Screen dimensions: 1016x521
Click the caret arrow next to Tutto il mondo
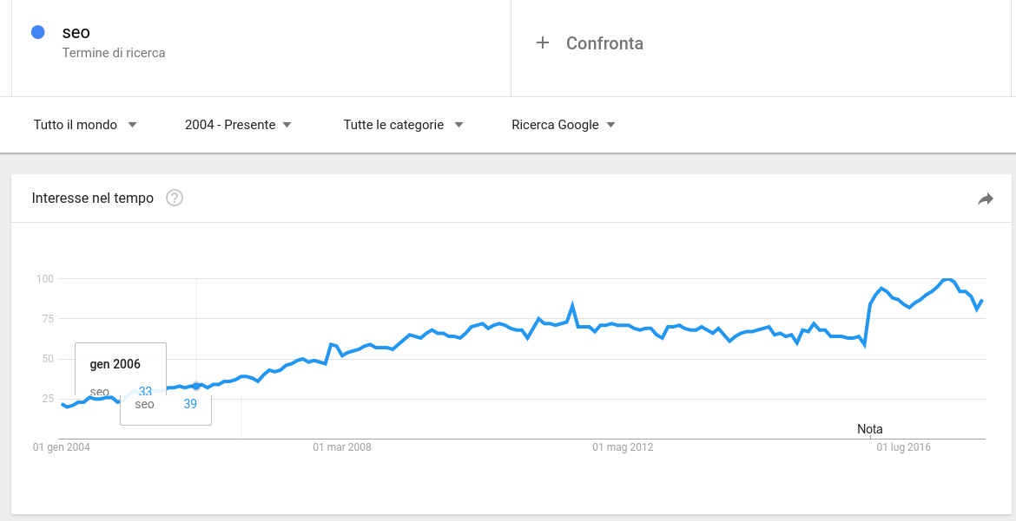tap(132, 125)
